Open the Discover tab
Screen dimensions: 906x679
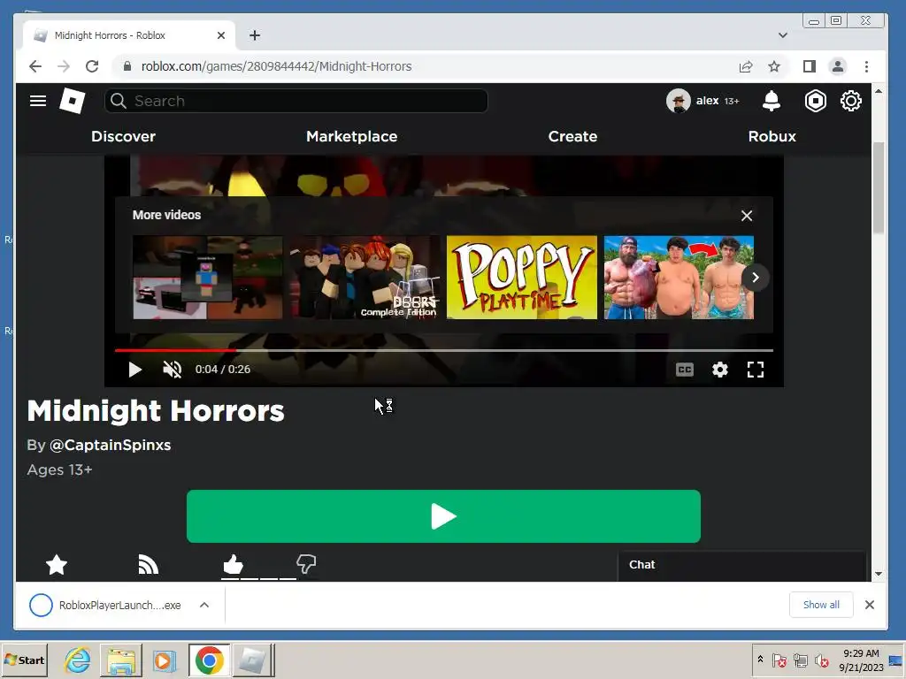click(123, 136)
